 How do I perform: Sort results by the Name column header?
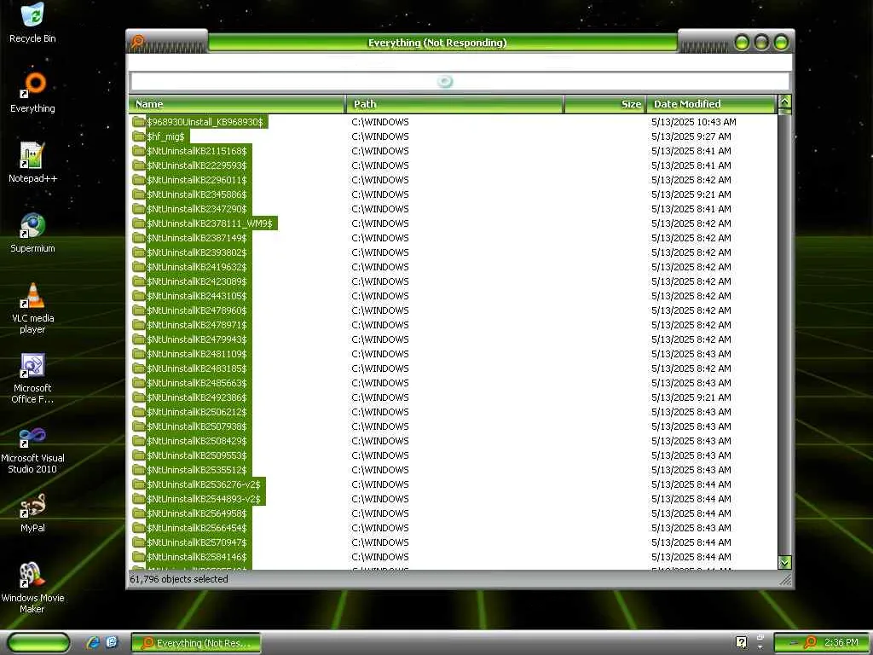point(237,104)
